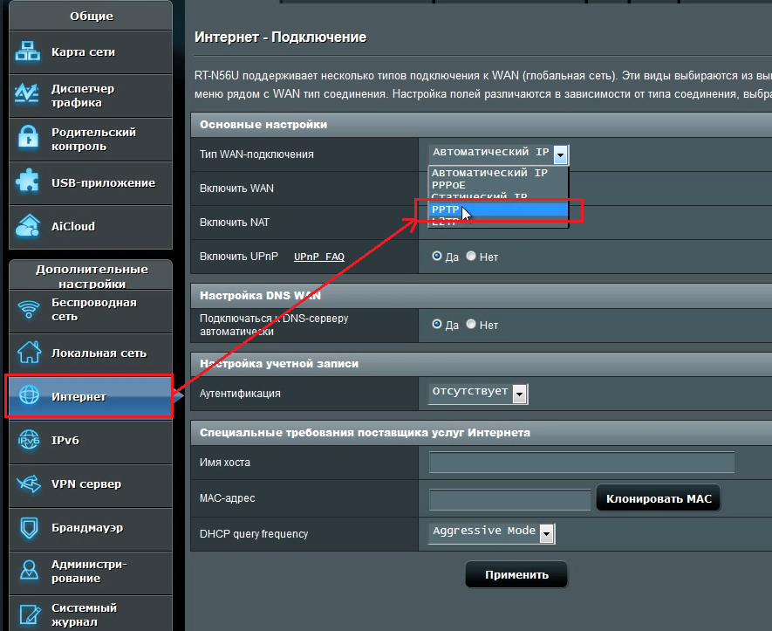This screenshot has height=631, width=772.
Task: Click the Интернет globe icon
Action: [x=29, y=395]
